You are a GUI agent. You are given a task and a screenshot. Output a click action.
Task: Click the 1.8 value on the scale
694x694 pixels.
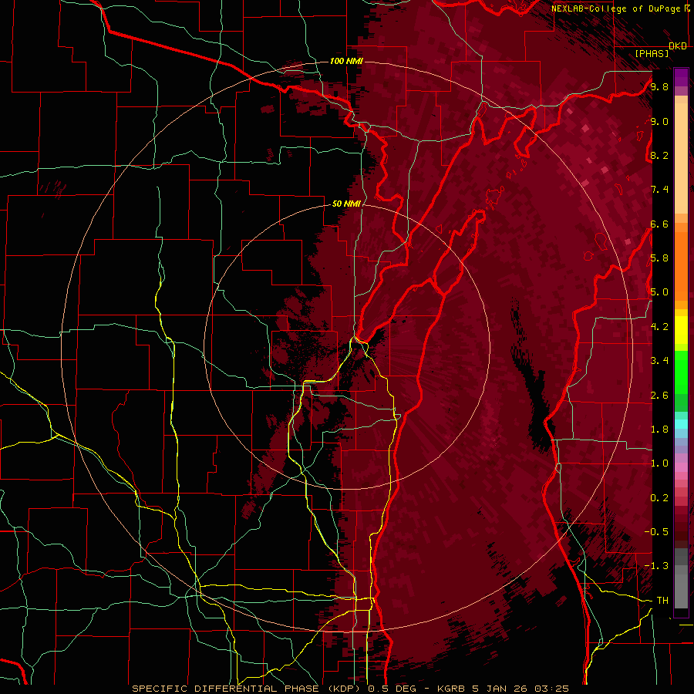659,429
